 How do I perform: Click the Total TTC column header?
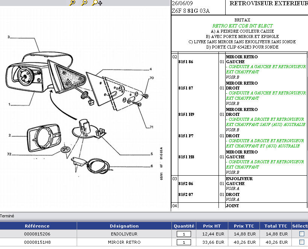275,226
